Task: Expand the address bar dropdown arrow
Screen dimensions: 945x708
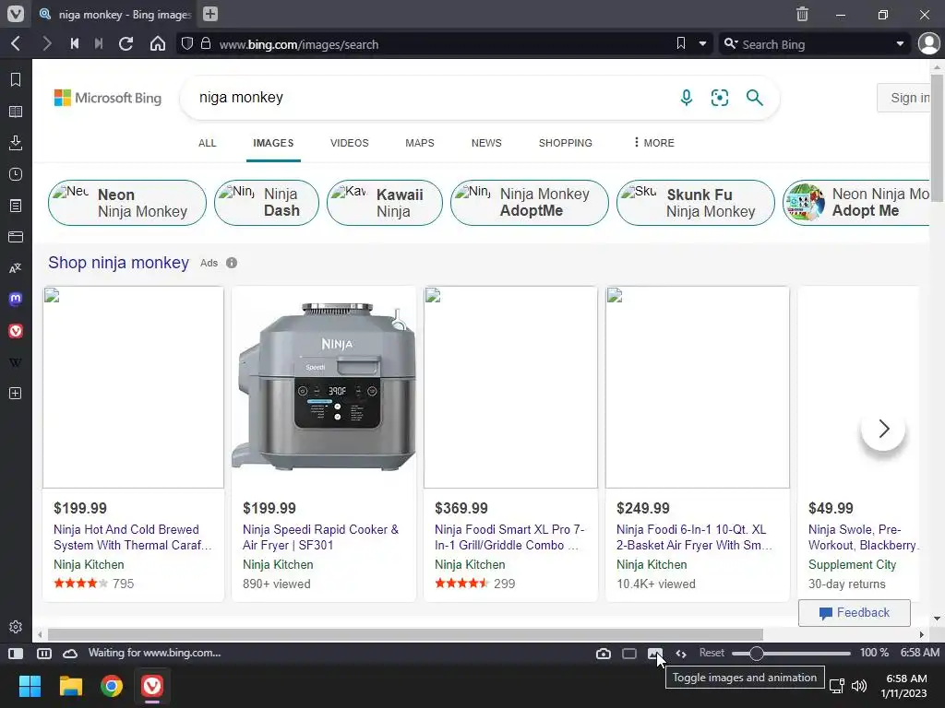Action: [x=702, y=44]
